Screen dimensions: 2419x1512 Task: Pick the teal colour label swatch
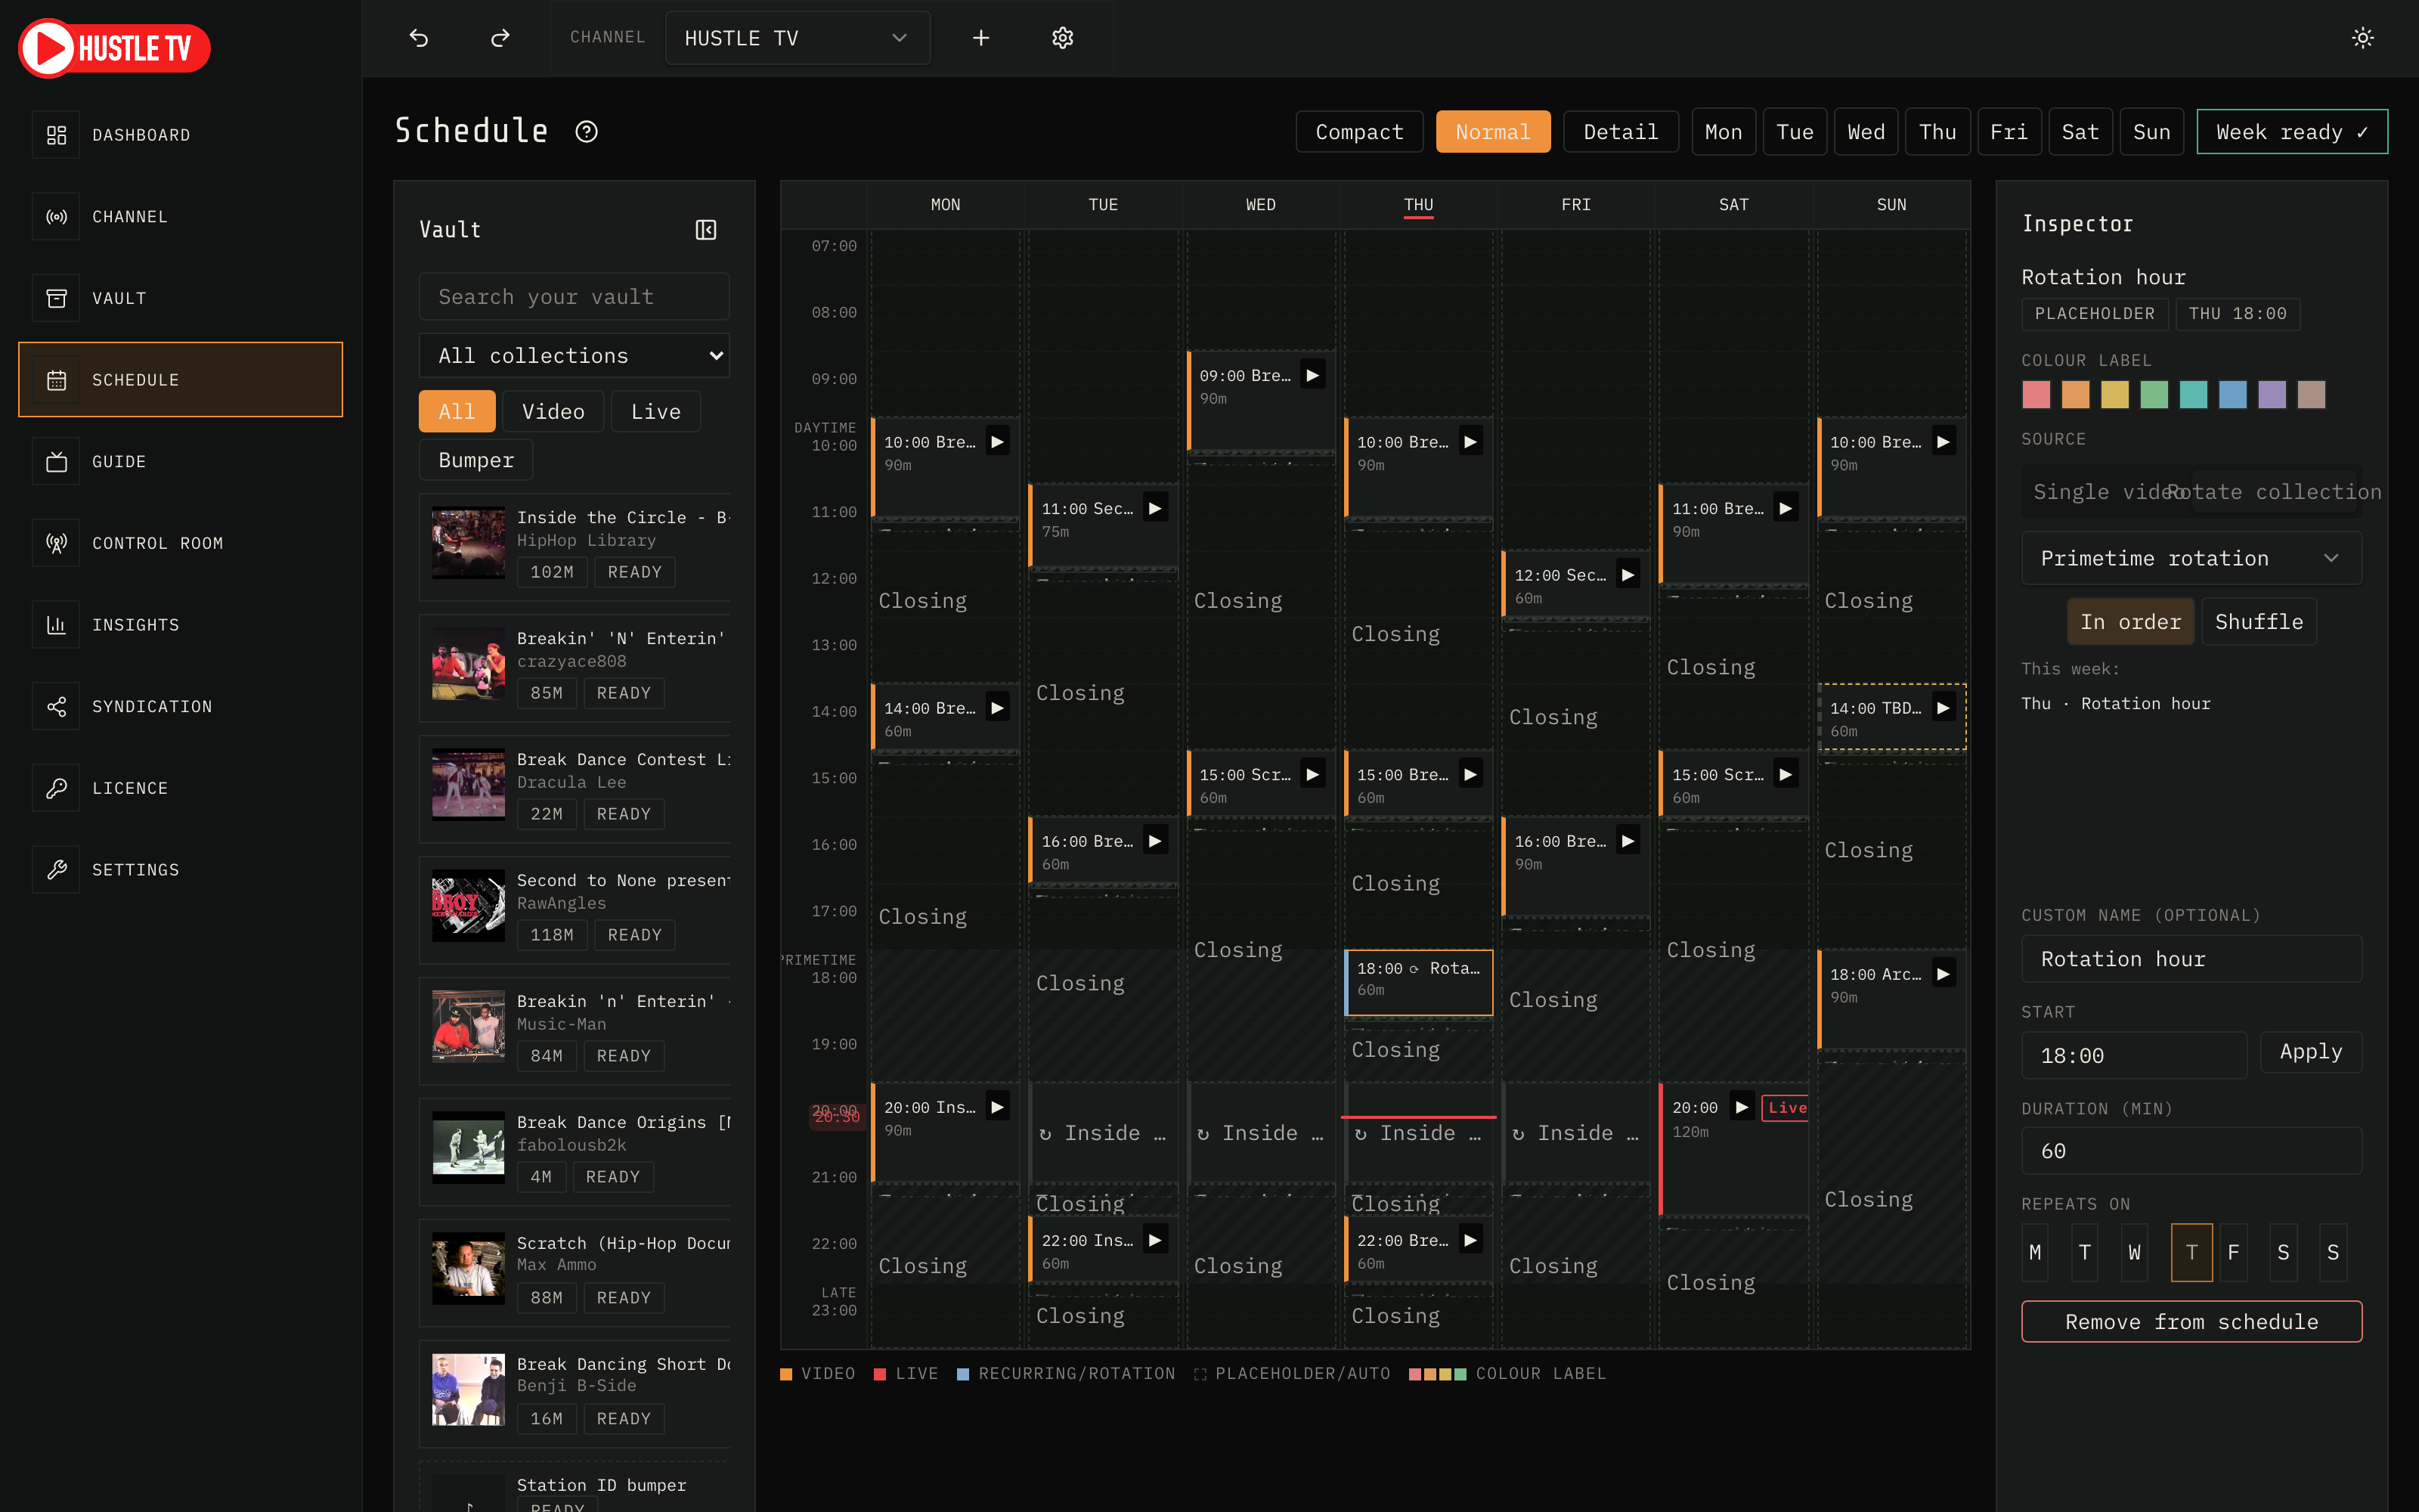click(2193, 394)
